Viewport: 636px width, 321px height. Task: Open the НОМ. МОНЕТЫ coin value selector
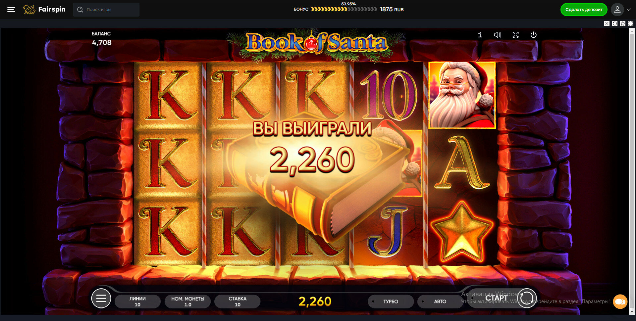click(187, 301)
